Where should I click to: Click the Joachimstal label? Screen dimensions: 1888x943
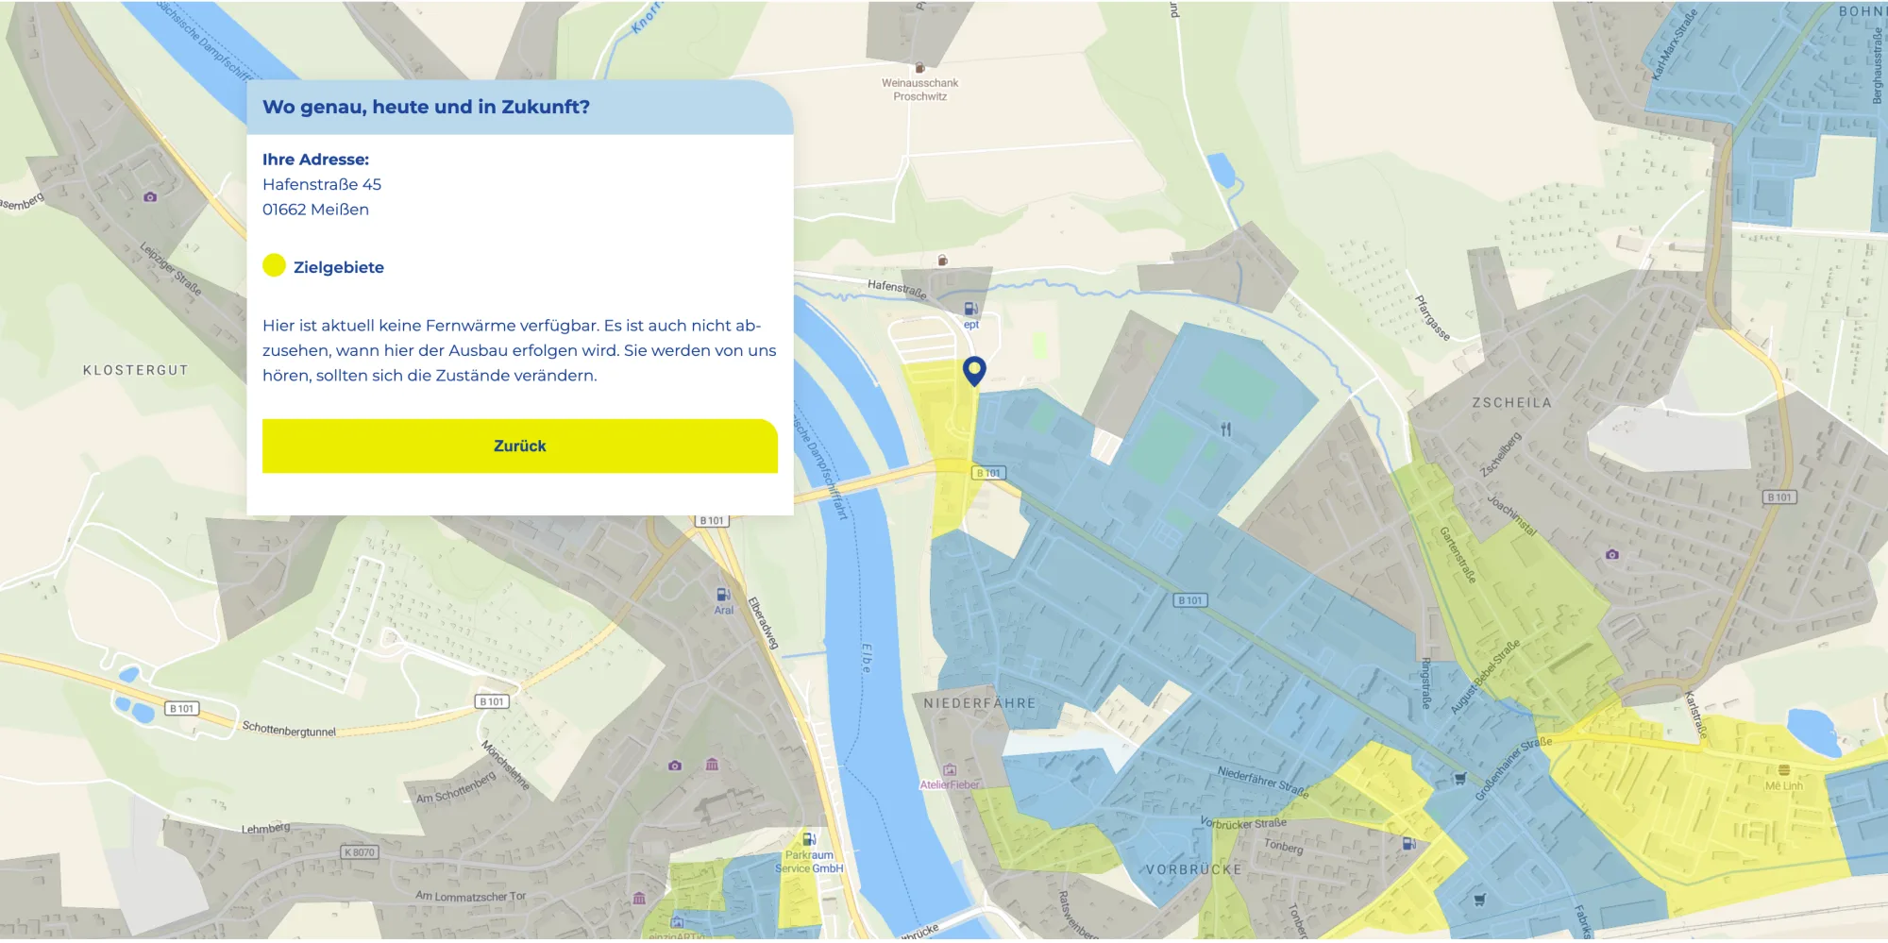point(1511,515)
